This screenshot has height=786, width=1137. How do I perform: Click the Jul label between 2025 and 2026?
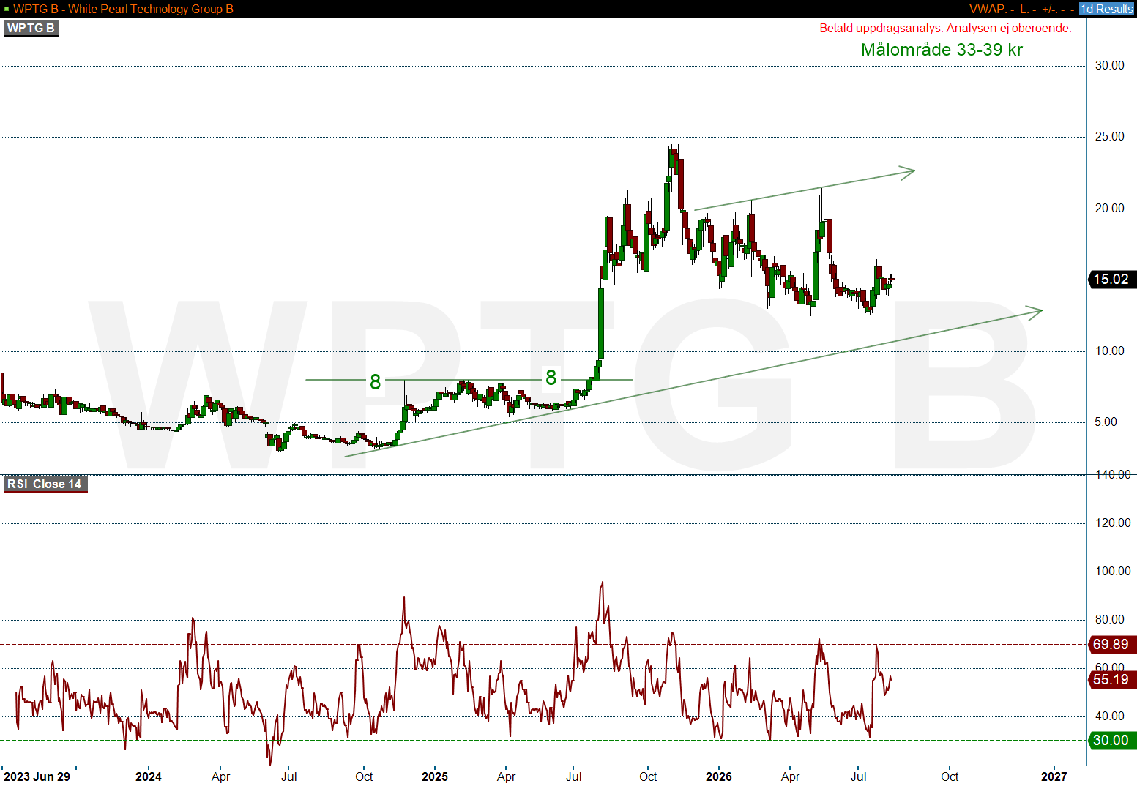point(574,776)
